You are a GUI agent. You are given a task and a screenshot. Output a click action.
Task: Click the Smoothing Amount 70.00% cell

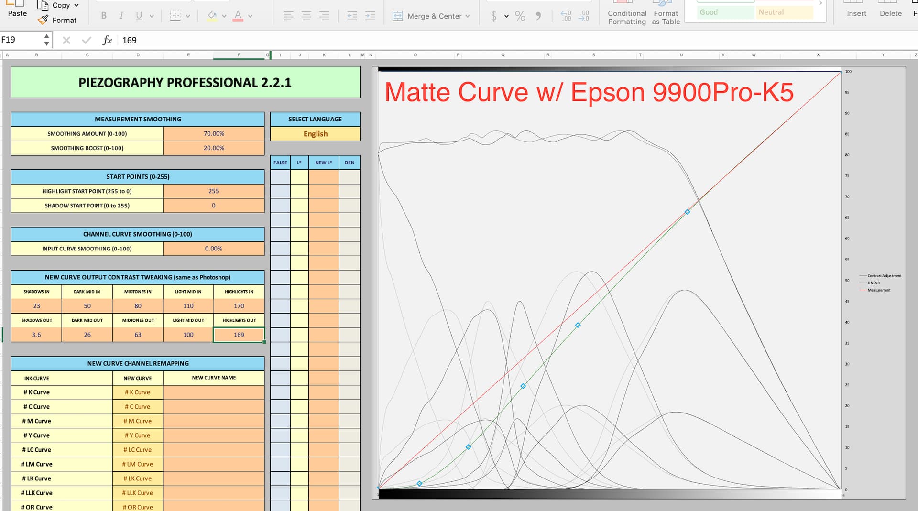point(213,134)
